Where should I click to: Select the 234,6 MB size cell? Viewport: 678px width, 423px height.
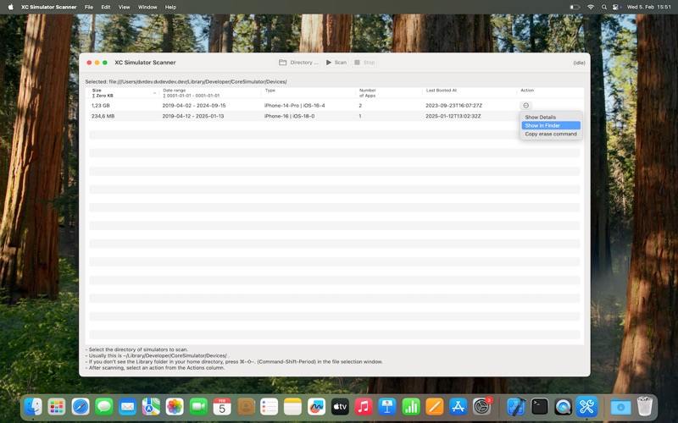pos(103,116)
